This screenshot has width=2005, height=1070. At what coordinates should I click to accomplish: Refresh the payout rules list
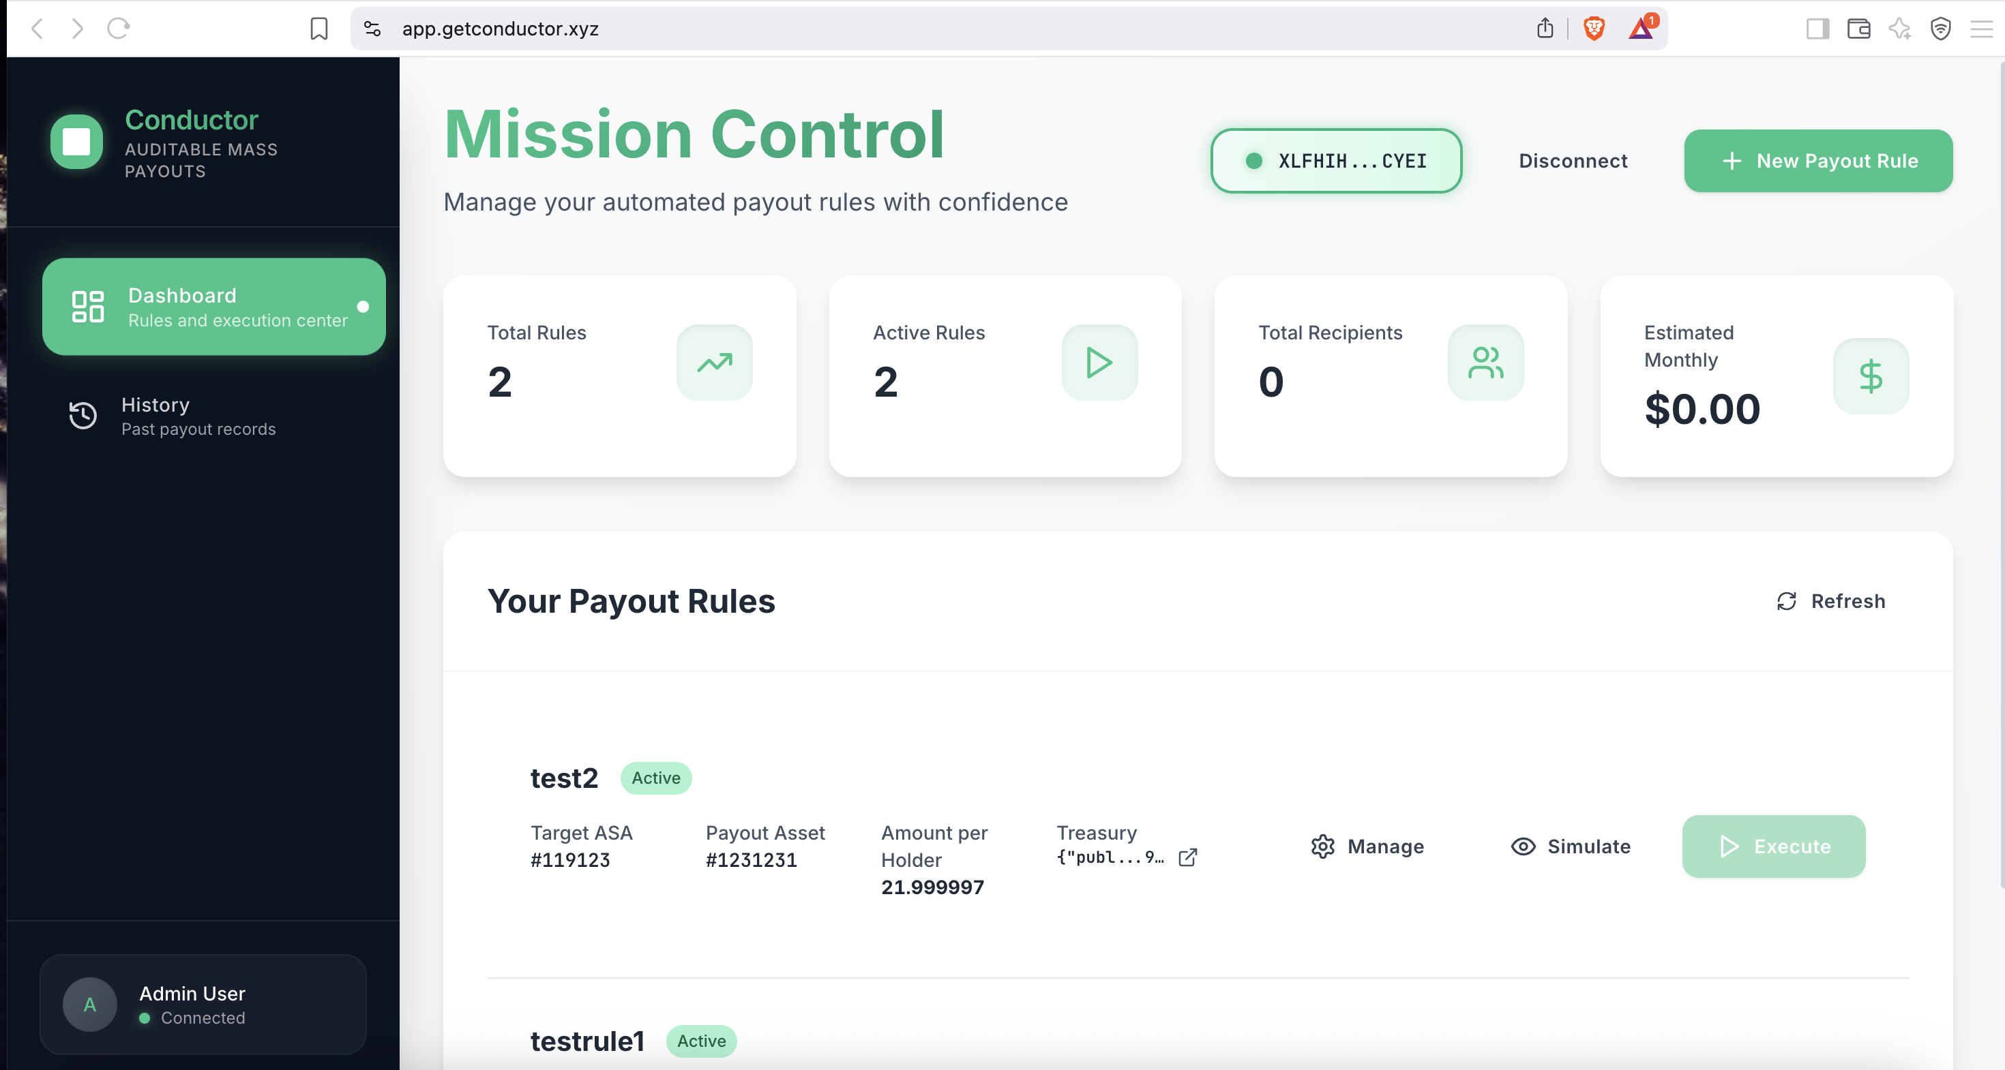(1830, 601)
